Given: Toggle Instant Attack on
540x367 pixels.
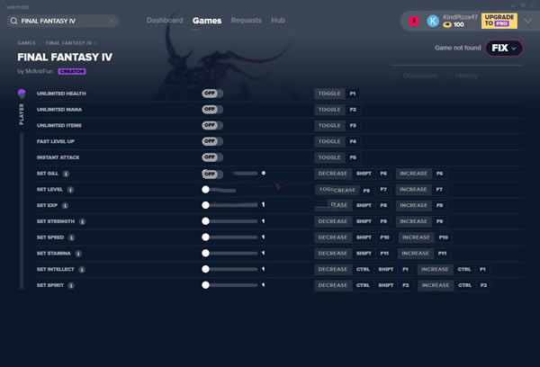Looking at the screenshot, I should coord(212,157).
